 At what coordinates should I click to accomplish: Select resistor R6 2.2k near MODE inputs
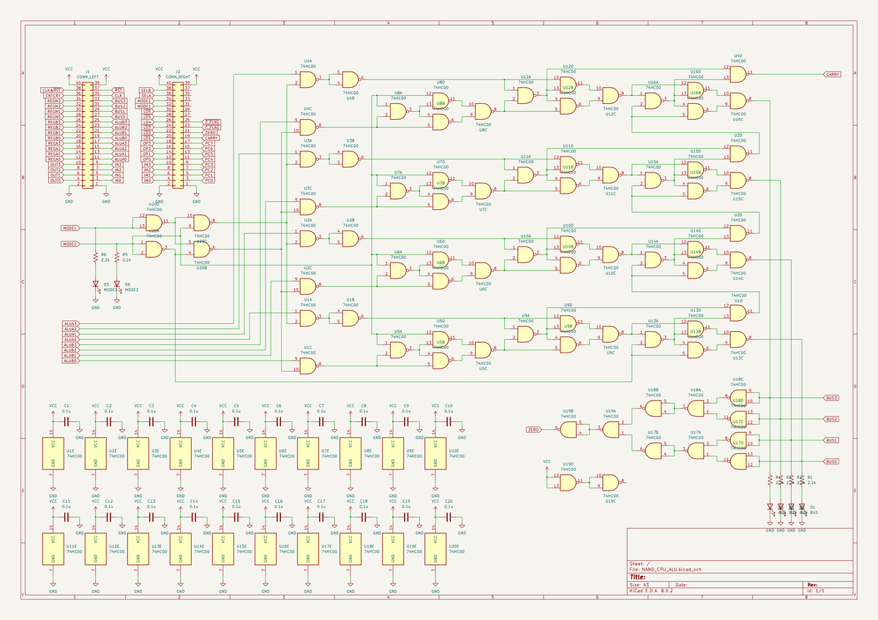[x=97, y=257]
